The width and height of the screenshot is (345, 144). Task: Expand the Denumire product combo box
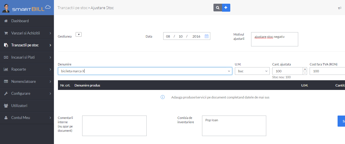(229, 71)
